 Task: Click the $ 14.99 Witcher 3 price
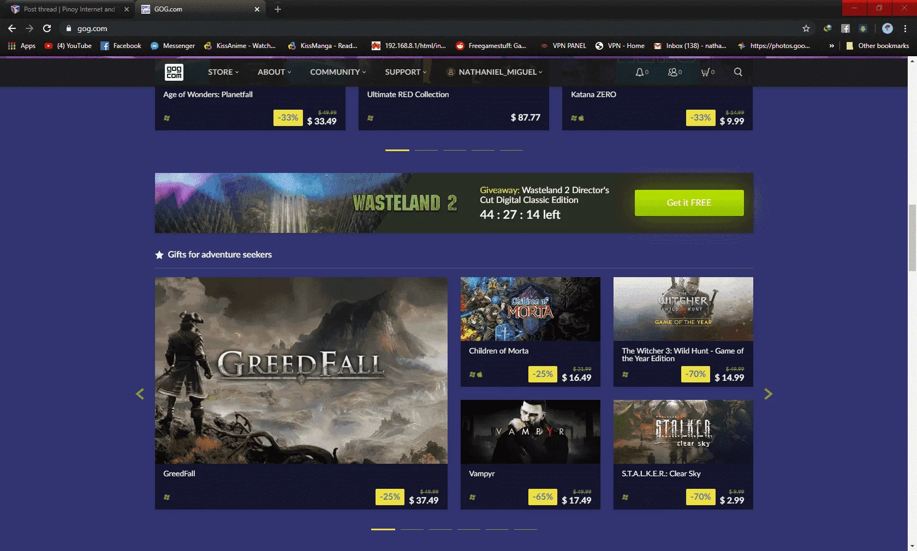pyautogui.click(x=729, y=378)
